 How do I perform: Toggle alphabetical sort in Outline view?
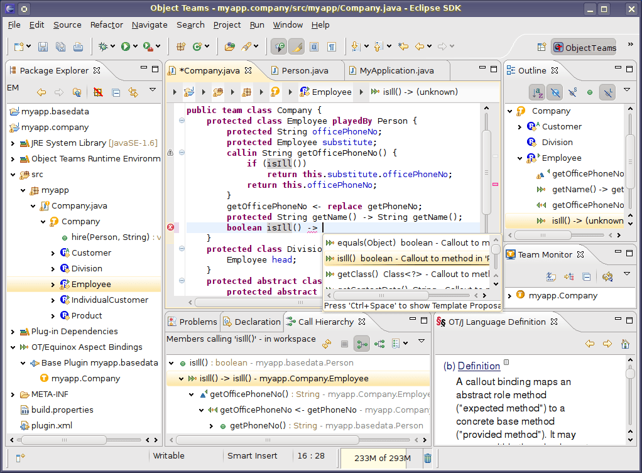click(x=536, y=92)
